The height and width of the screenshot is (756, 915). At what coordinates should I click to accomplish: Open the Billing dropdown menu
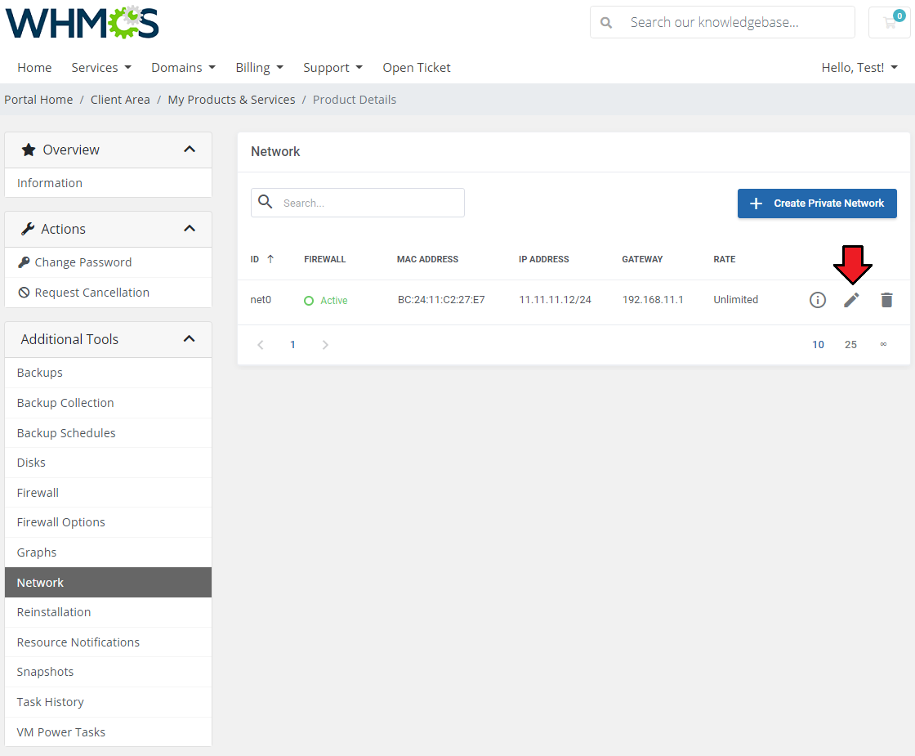(x=259, y=68)
